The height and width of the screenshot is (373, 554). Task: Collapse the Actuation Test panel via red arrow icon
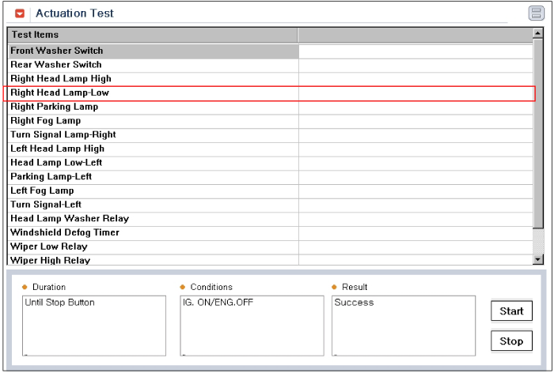coord(20,13)
